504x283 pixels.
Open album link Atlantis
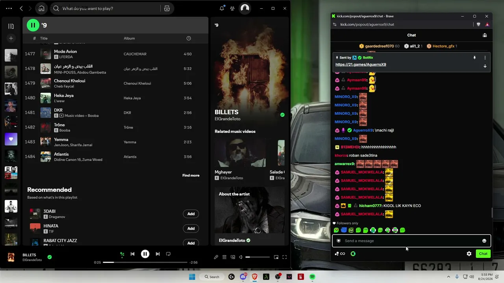[130, 157]
